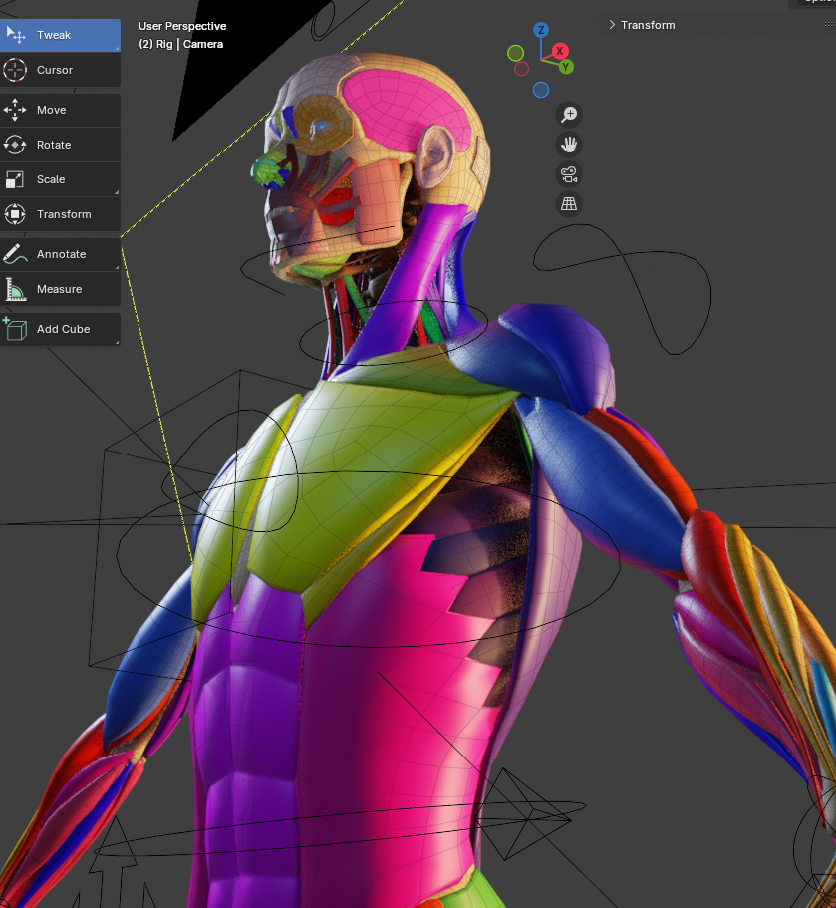This screenshot has height=908, width=836.
Task: Click the User Perspective viewport label
Action: click(x=182, y=26)
